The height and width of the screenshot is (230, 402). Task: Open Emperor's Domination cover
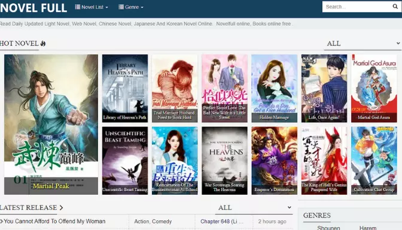[x=275, y=161]
